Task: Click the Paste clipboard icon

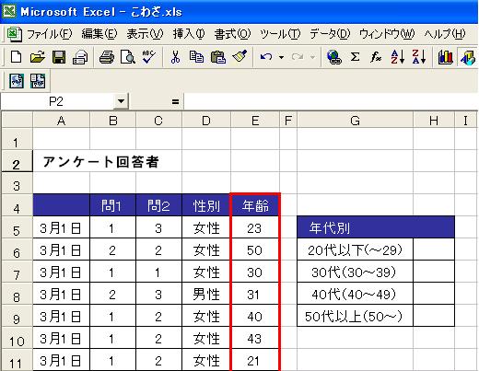Action: click(x=218, y=57)
